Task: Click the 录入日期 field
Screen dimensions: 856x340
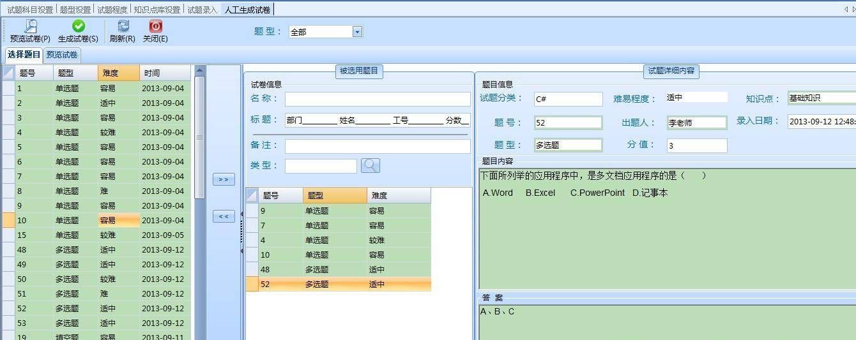Action: [x=822, y=121]
